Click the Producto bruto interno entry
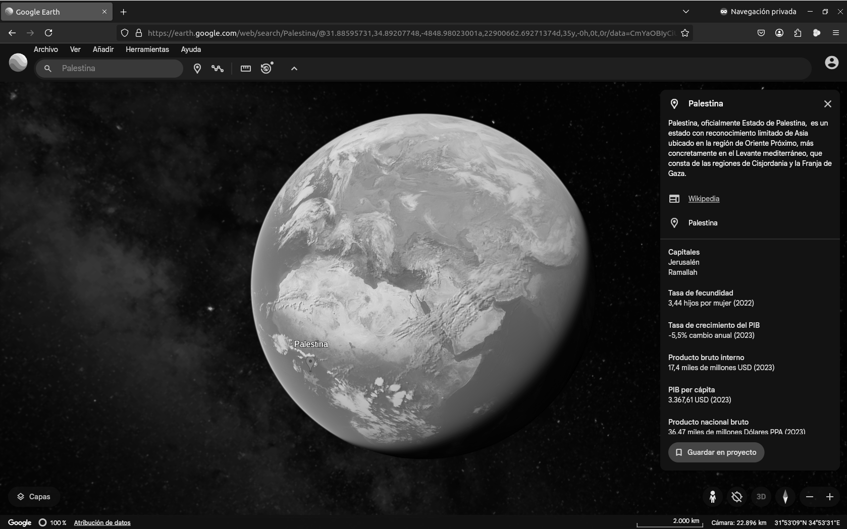 click(721, 363)
